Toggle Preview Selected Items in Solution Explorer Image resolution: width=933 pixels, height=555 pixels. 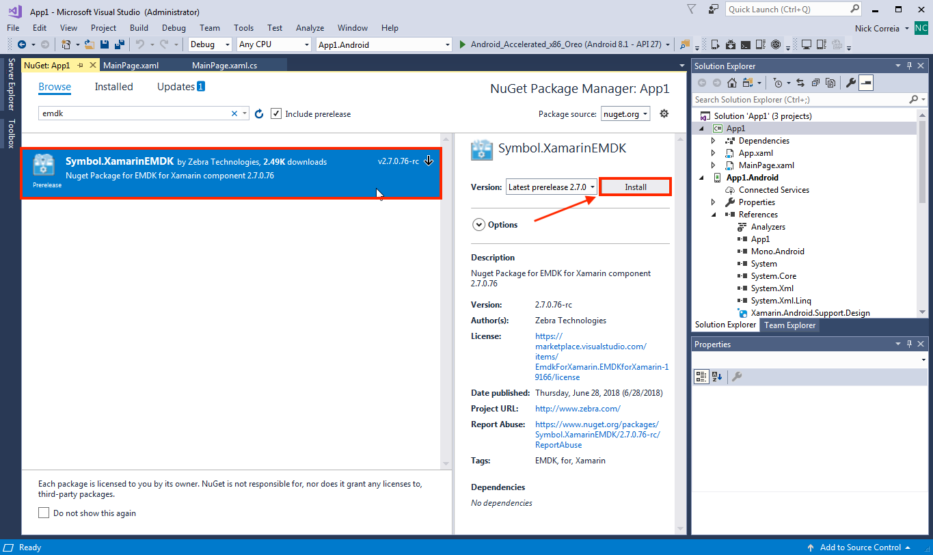866,83
